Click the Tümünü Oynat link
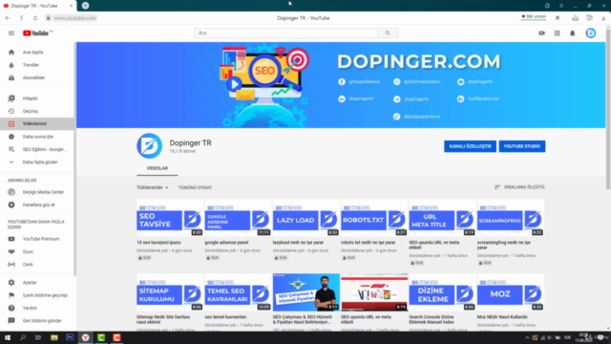 pyautogui.click(x=195, y=187)
